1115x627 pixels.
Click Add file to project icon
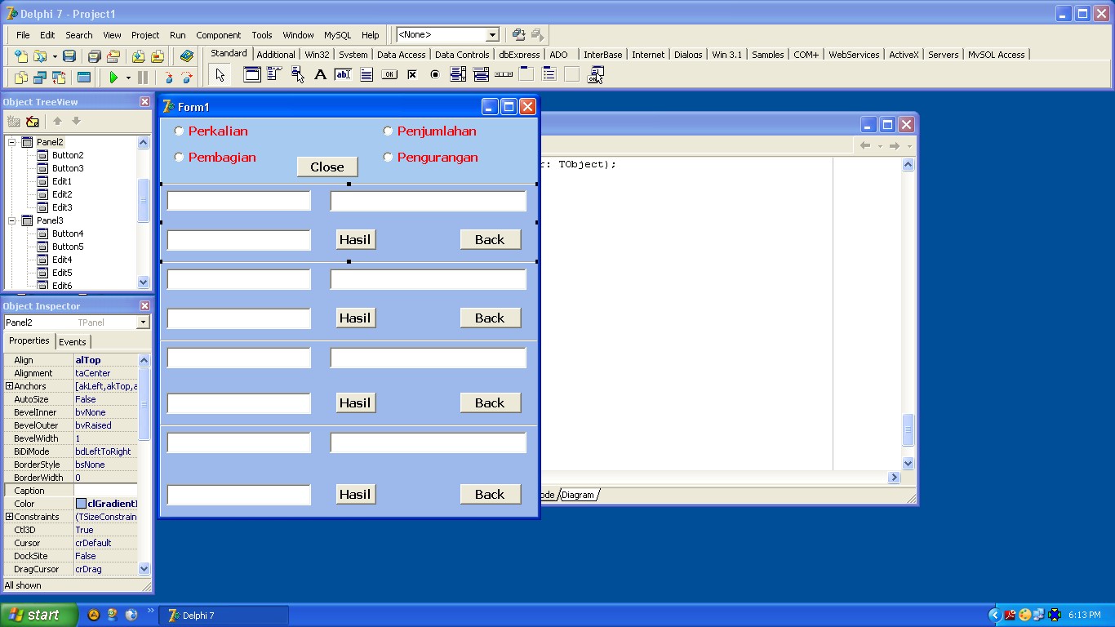[138, 56]
